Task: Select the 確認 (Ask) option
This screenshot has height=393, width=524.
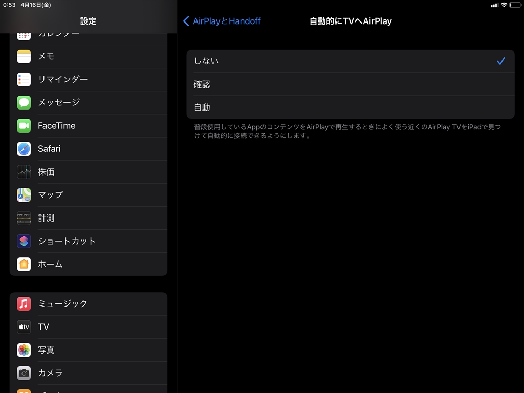Action: point(351,84)
